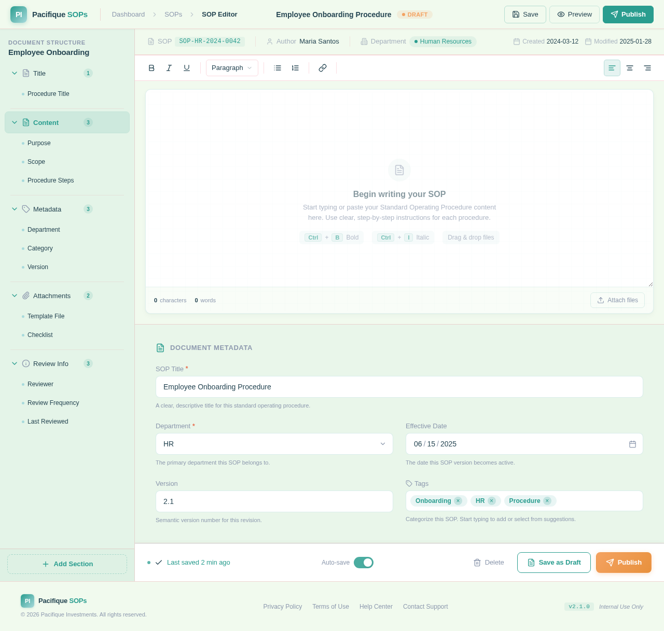Insert a numbered list
The height and width of the screenshot is (631, 664).
point(295,68)
